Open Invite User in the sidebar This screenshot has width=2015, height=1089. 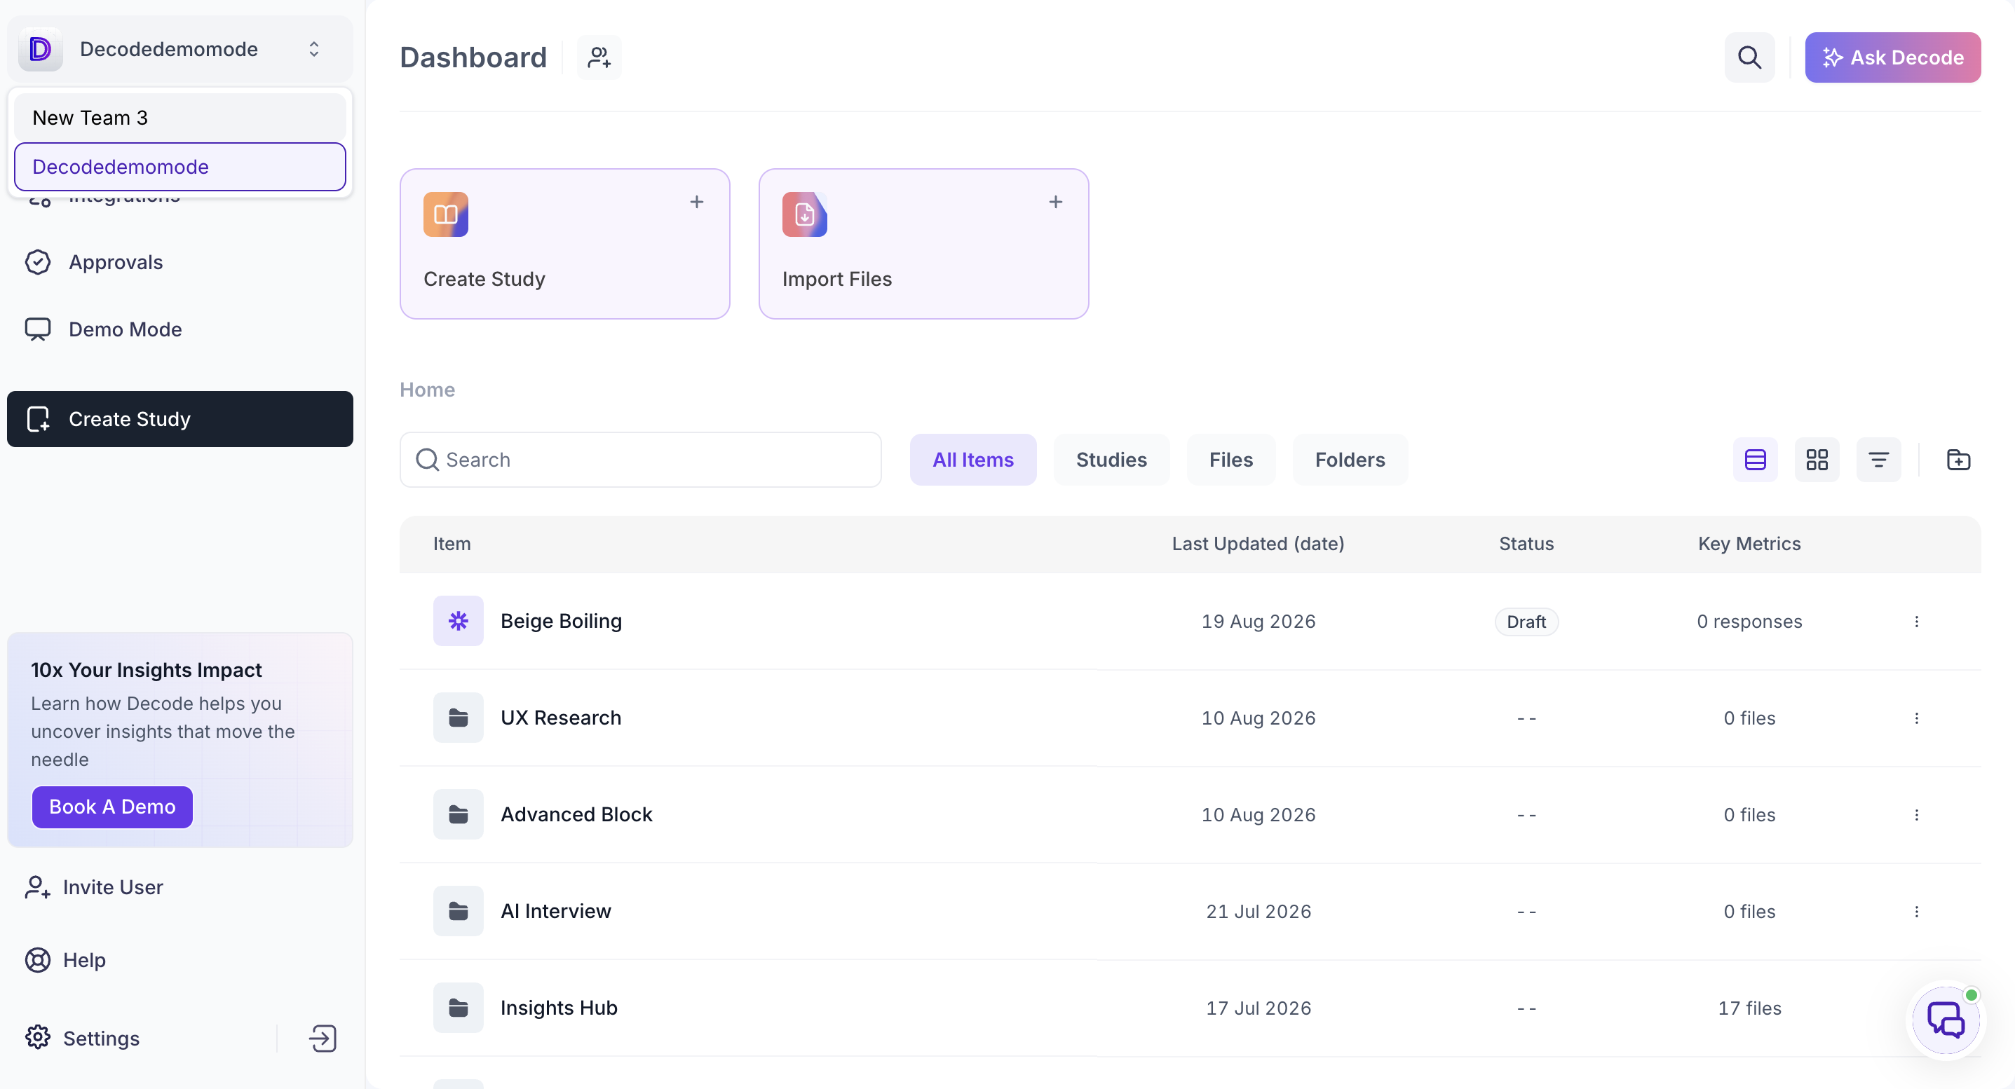click(95, 887)
